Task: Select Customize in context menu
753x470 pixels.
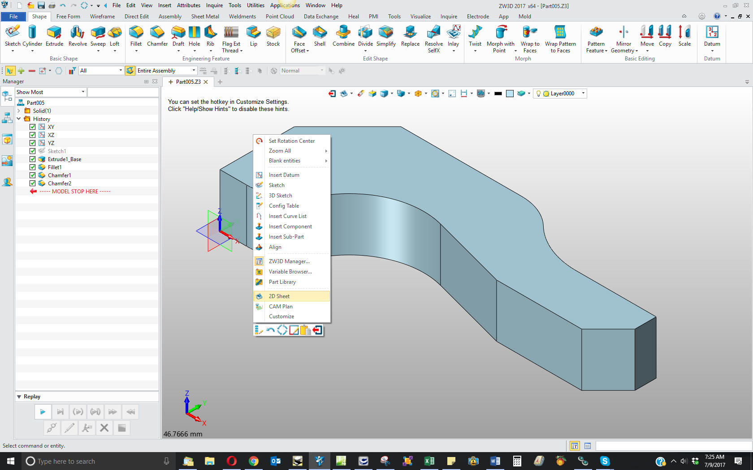Action: [291, 316]
